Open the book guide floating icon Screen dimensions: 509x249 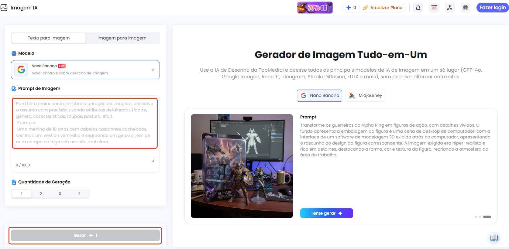point(494,237)
